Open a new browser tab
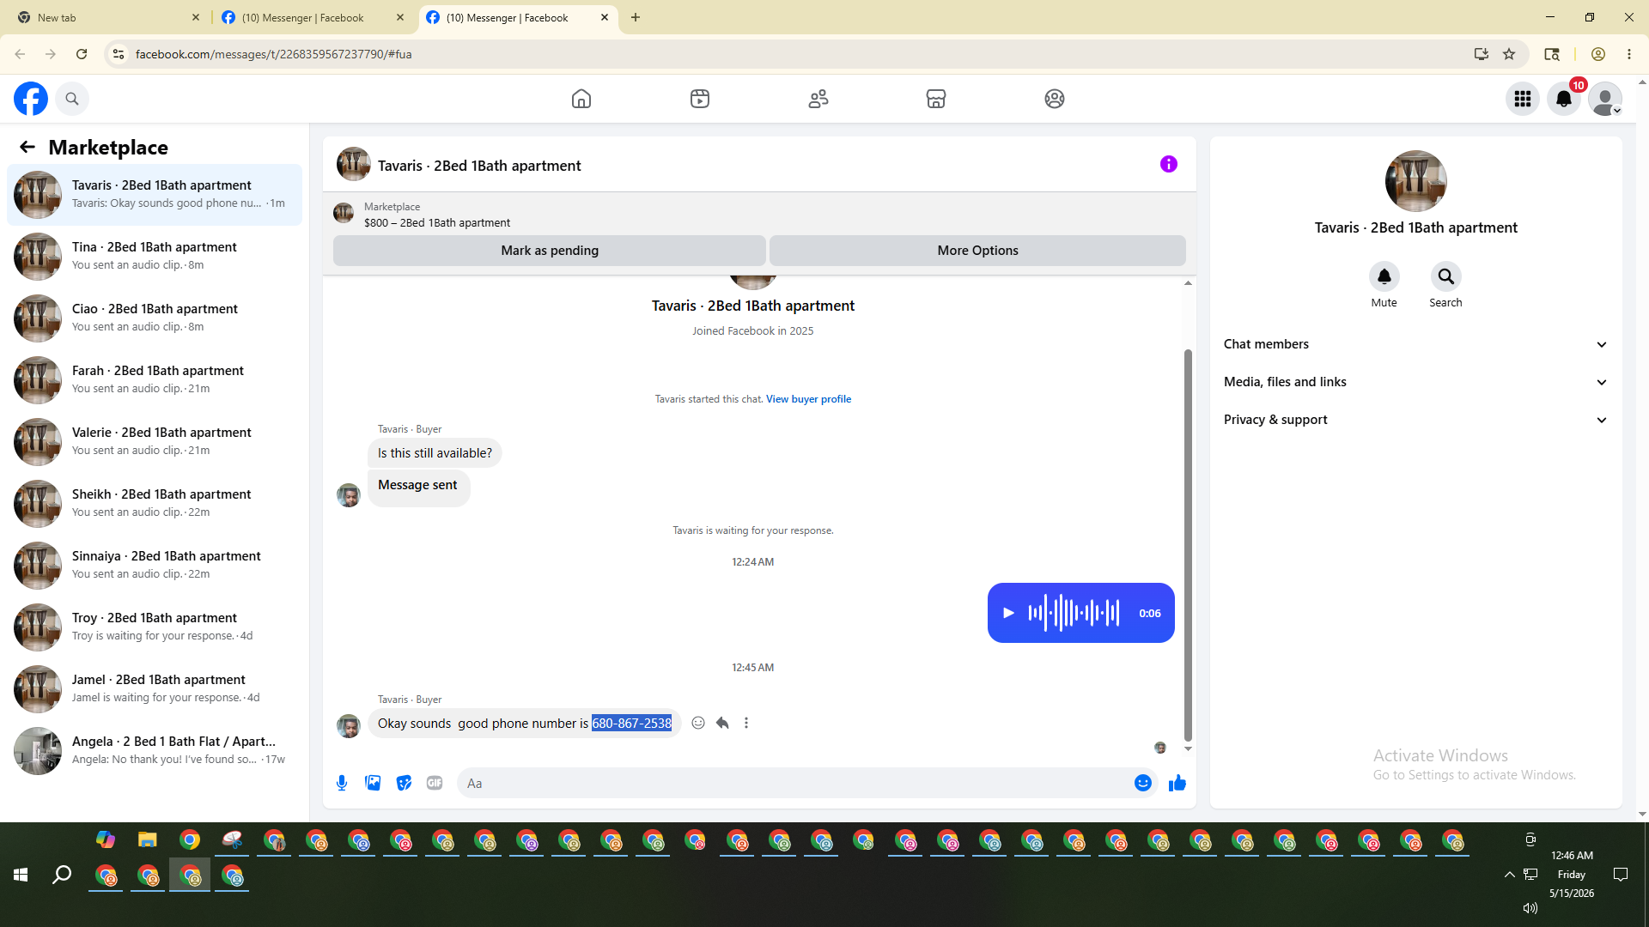This screenshot has height=927, width=1649. [x=636, y=17]
